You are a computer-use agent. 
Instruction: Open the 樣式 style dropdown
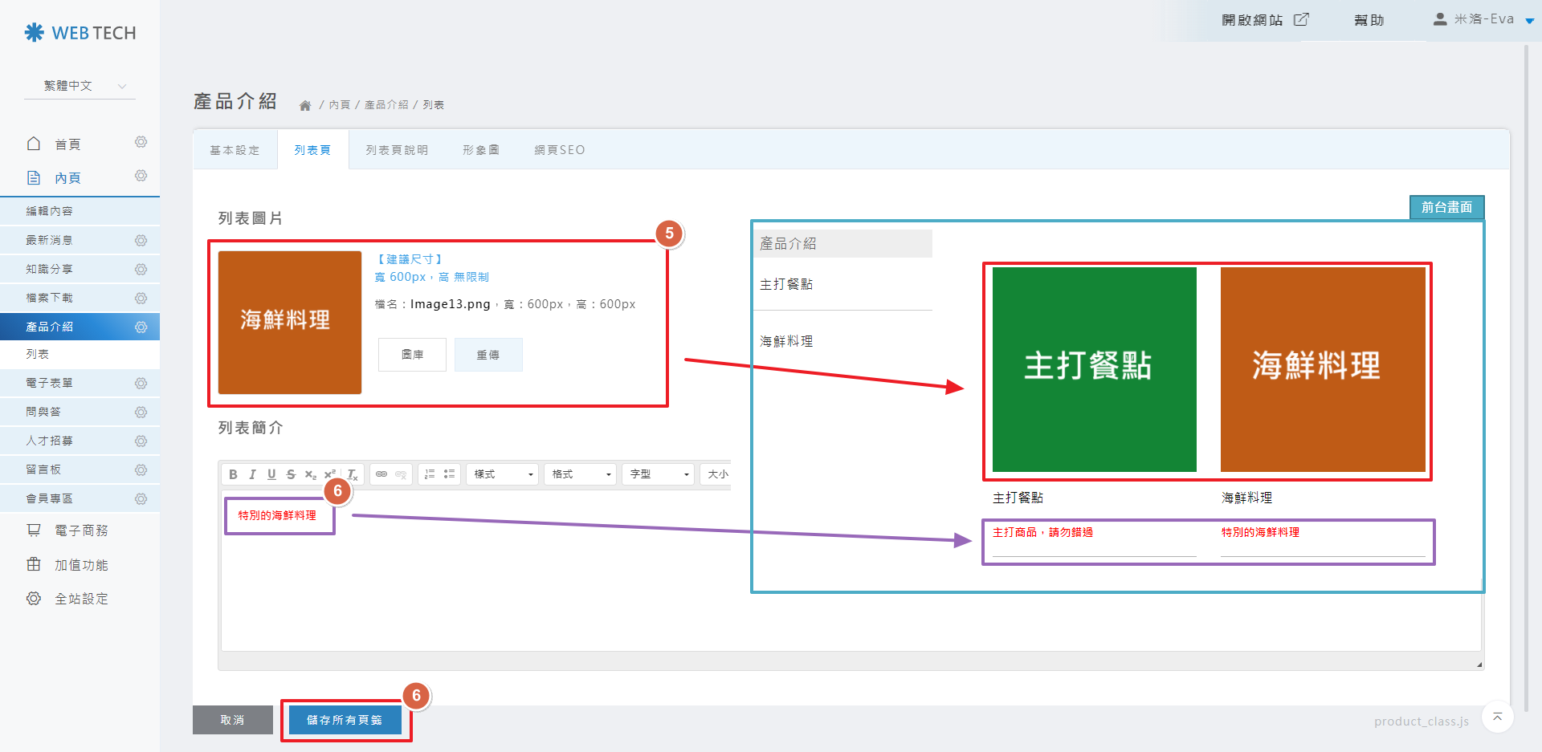click(x=503, y=474)
